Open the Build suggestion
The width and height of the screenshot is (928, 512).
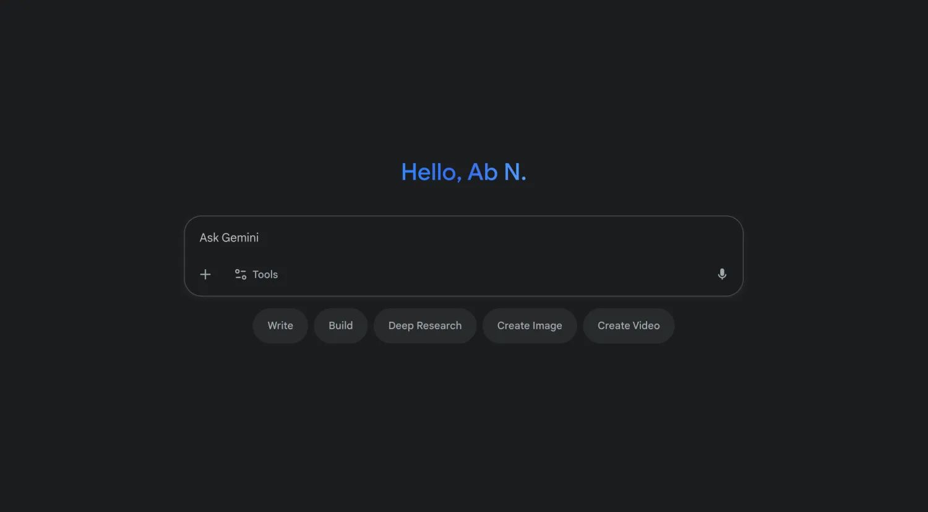click(340, 325)
